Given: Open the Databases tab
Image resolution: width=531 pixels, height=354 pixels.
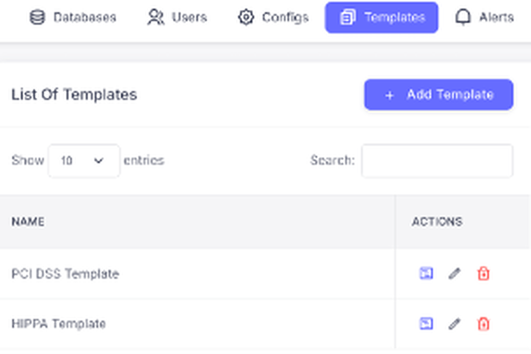Looking at the screenshot, I should click(x=73, y=17).
